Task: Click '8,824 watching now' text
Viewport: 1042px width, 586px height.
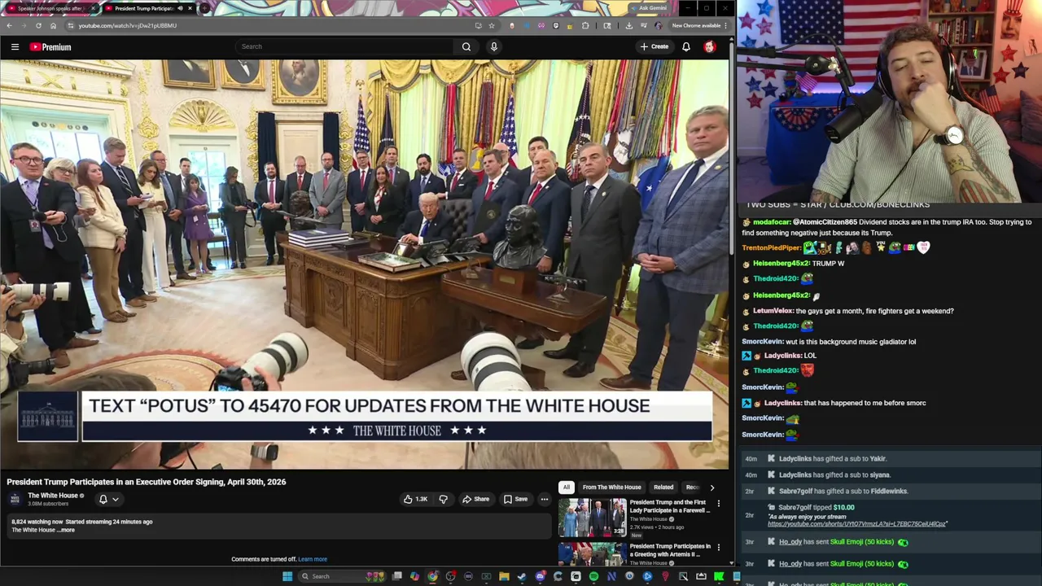Action: (x=36, y=522)
